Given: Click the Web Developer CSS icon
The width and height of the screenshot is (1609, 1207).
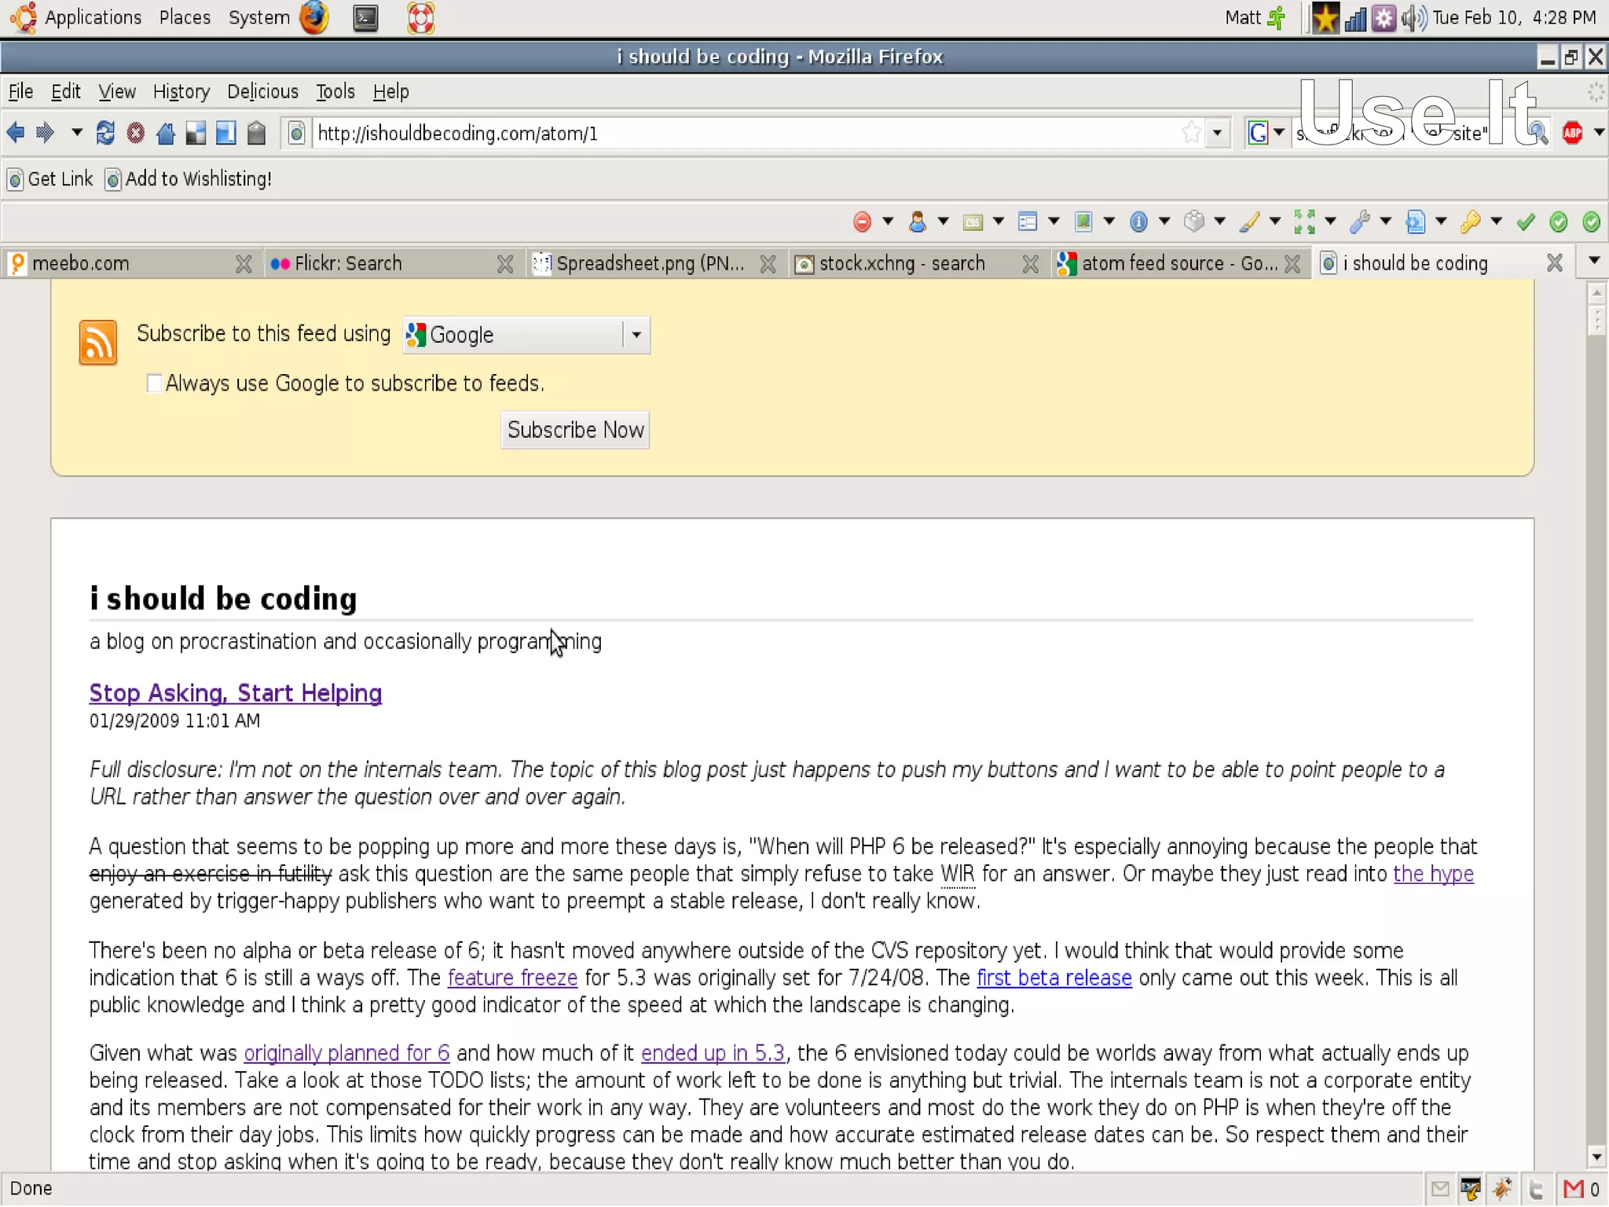Looking at the screenshot, I should tap(973, 222).
